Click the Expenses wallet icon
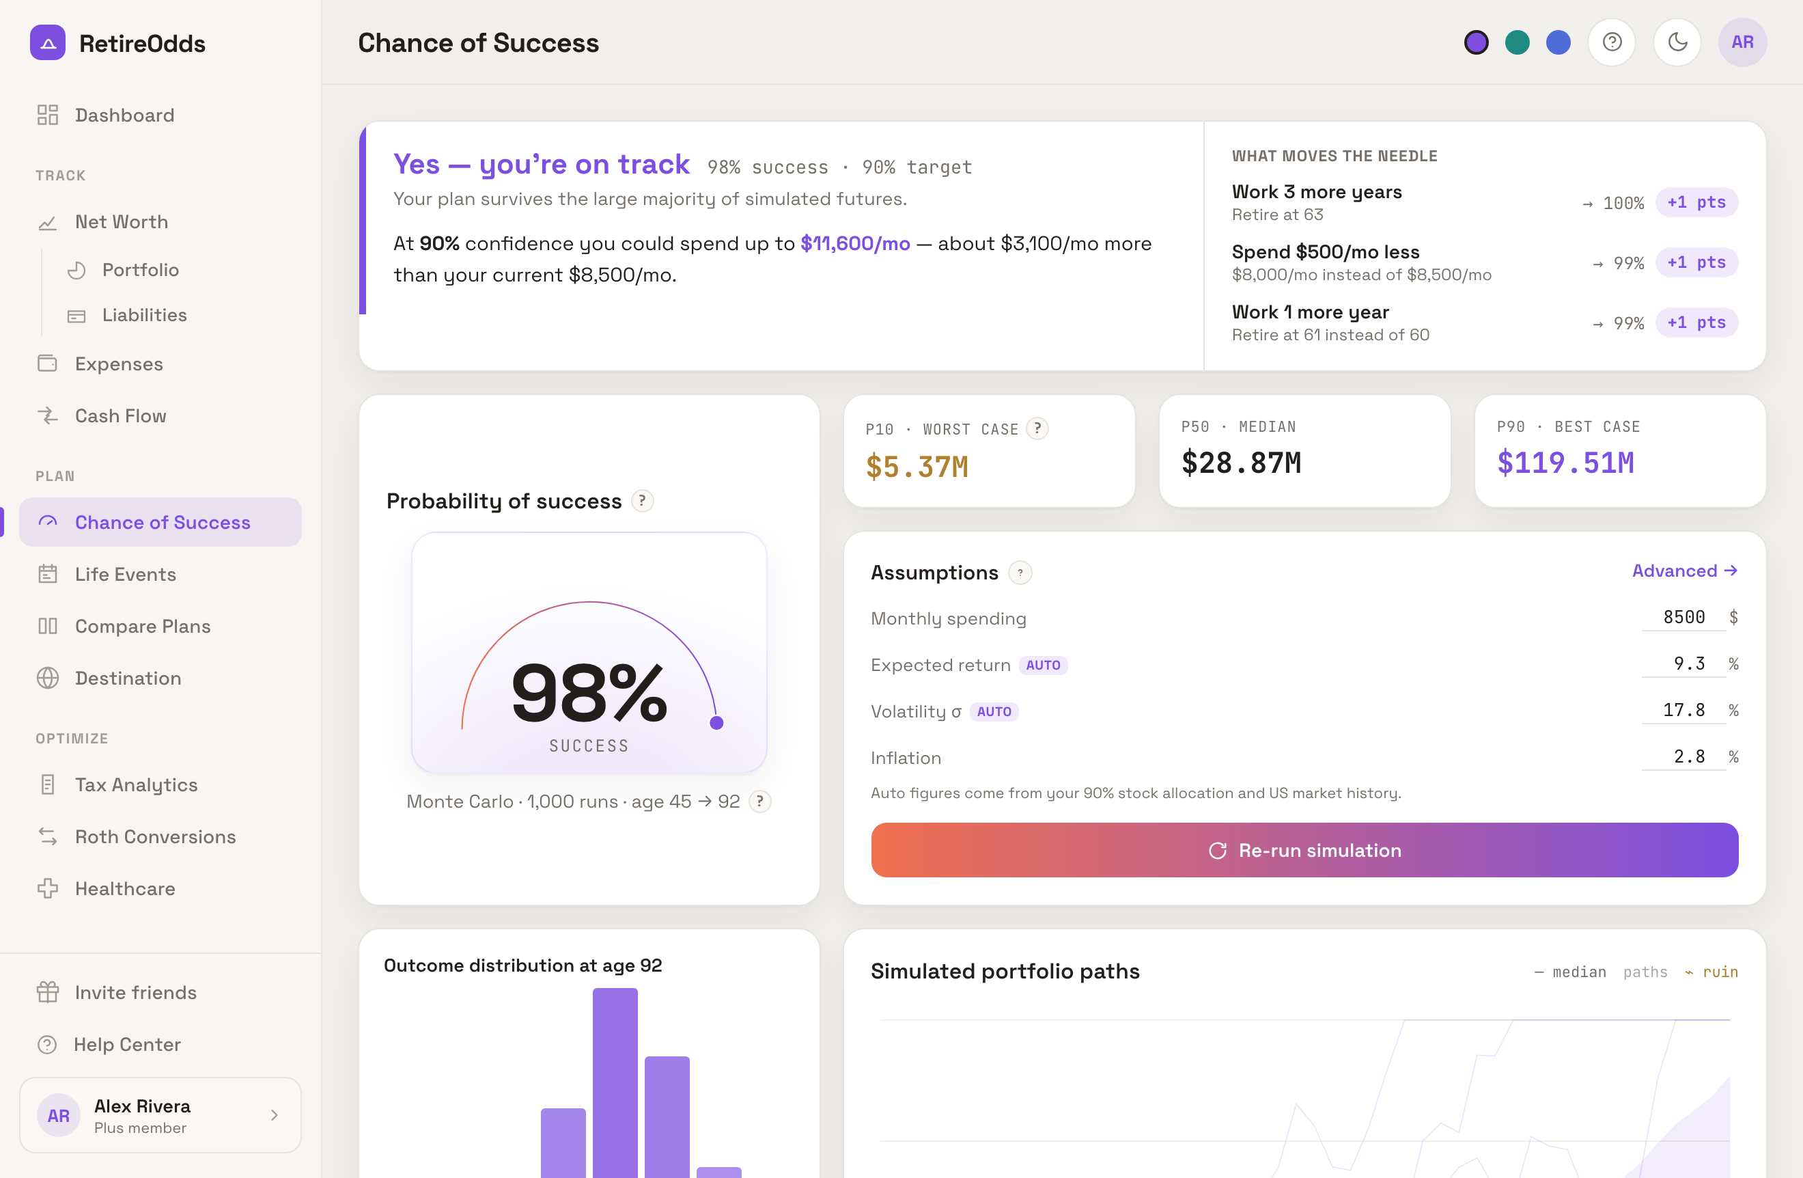Viewport: 1803px width, 1178px height. (x=48, y=364)
